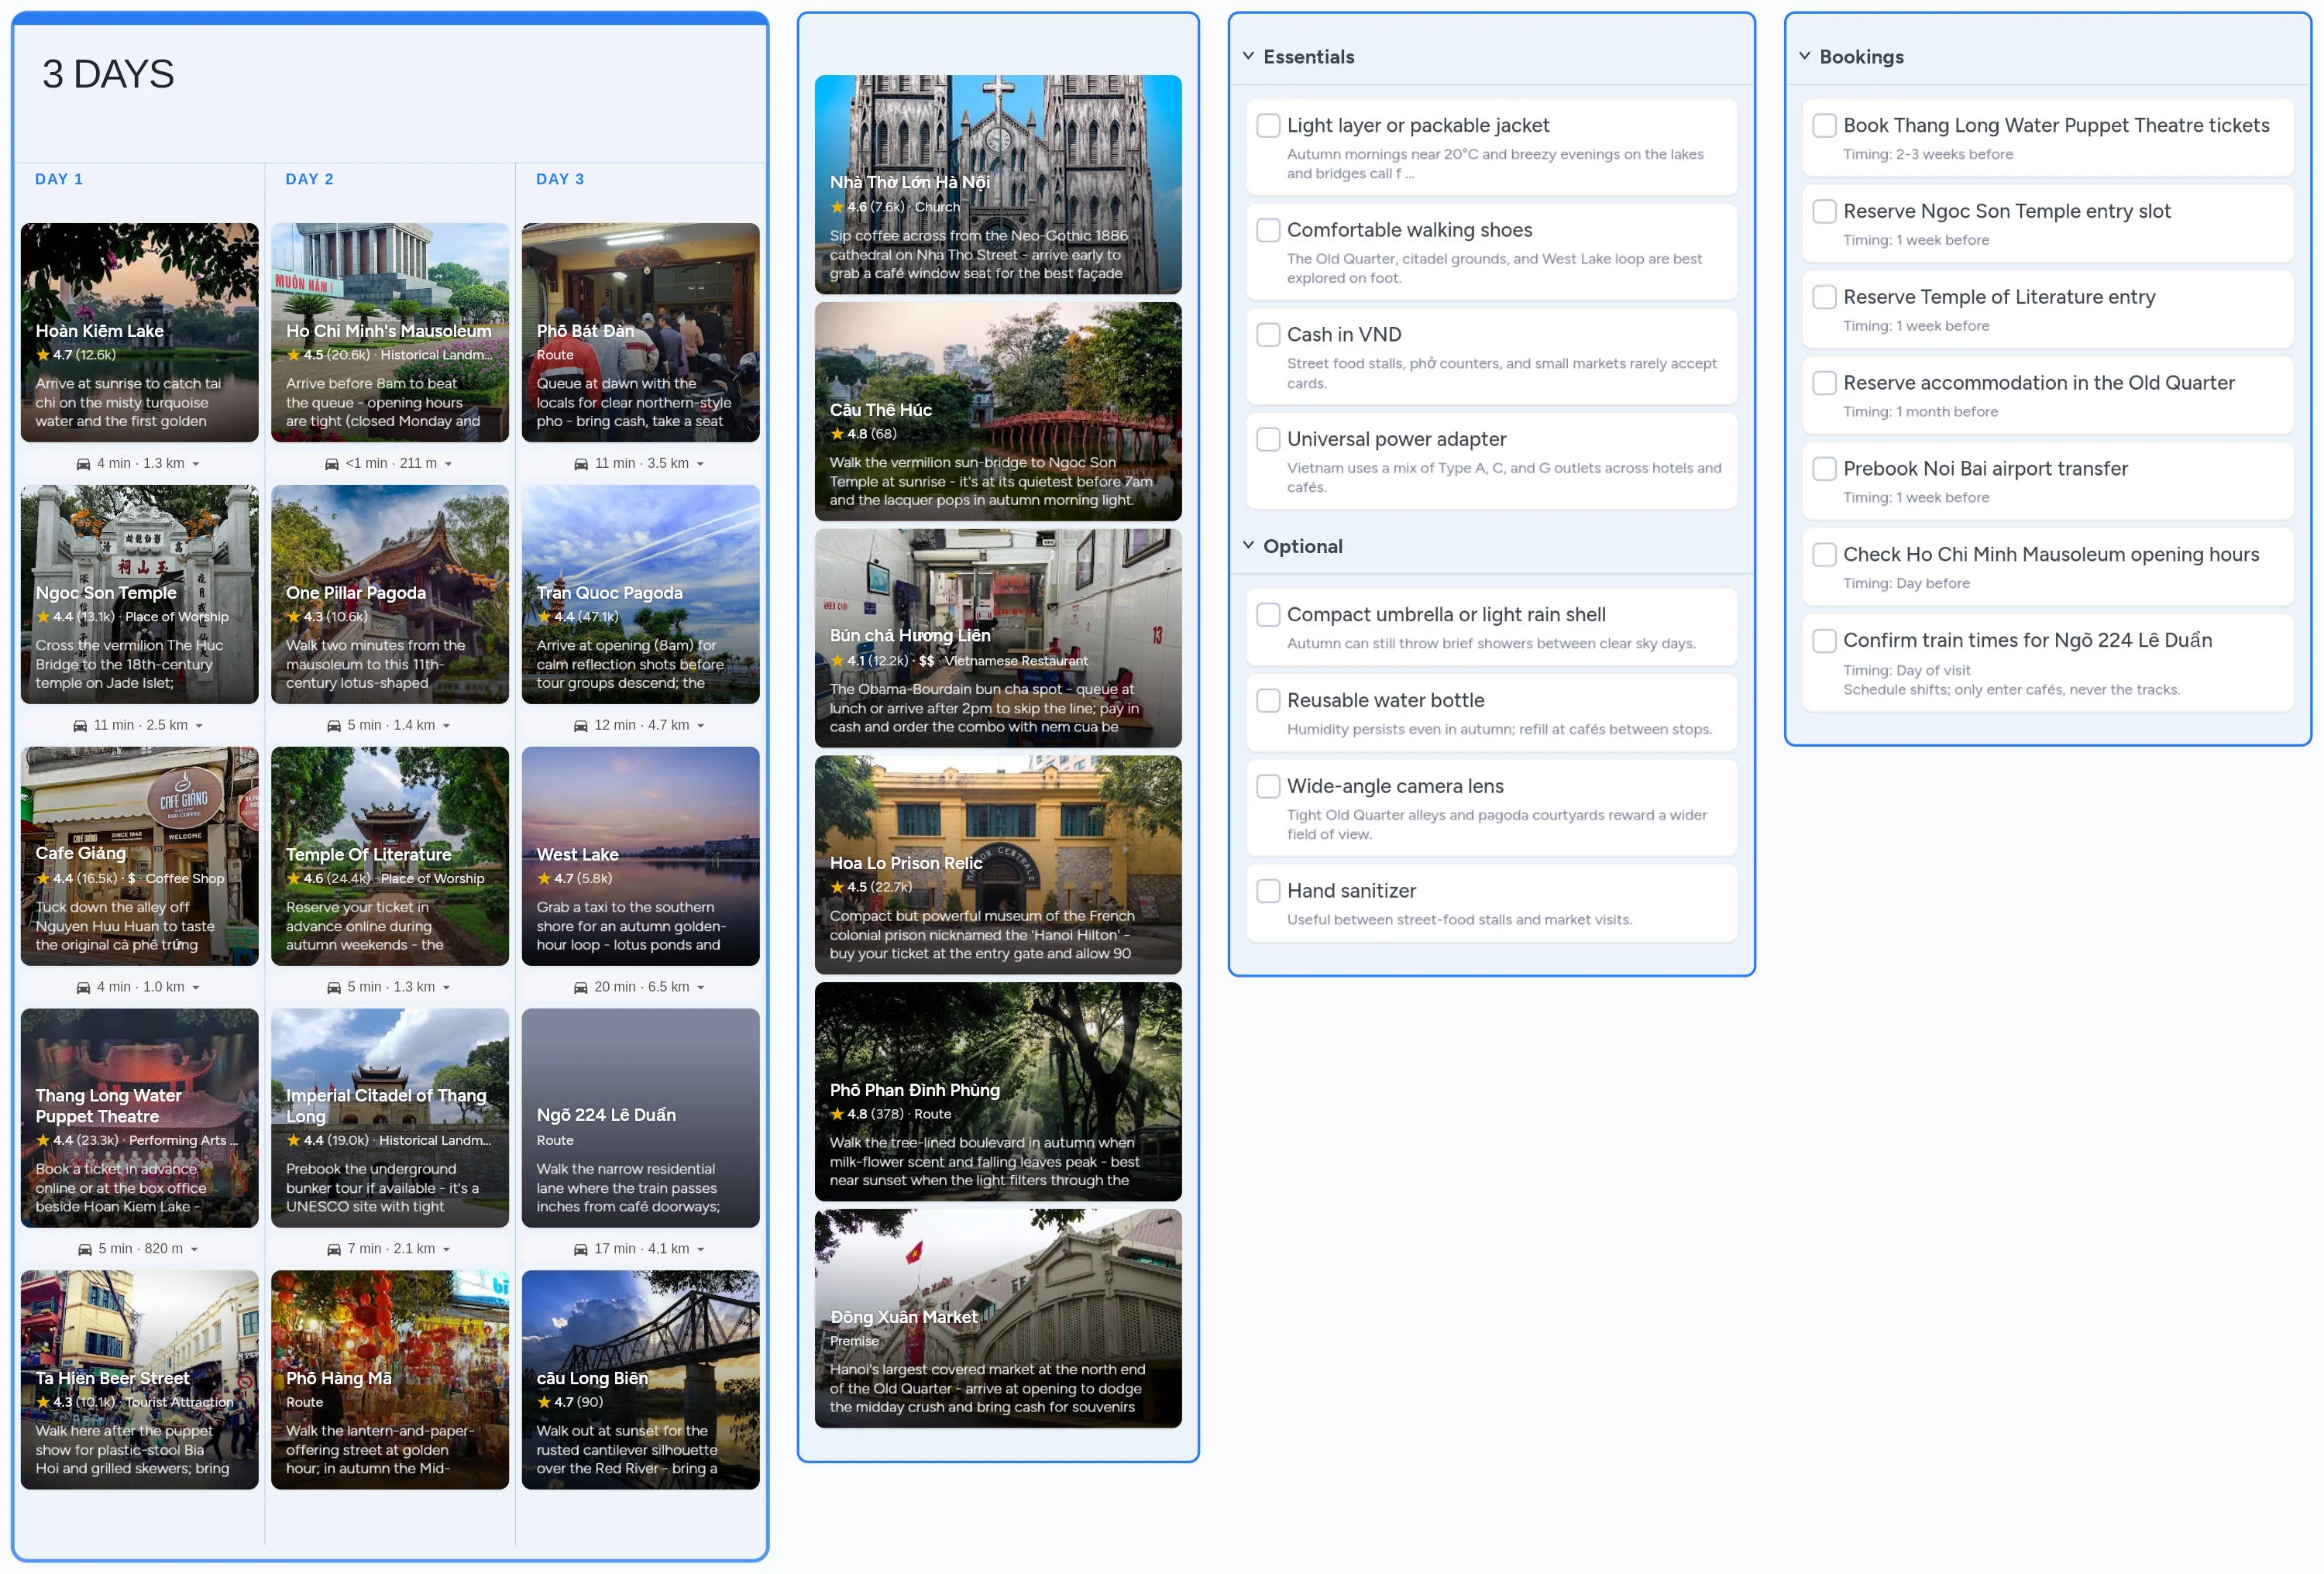The image size is (2324, 1574).
Task: Expand the 7 min · 2.1 km transit dropdown
Action: (446, 1250)
